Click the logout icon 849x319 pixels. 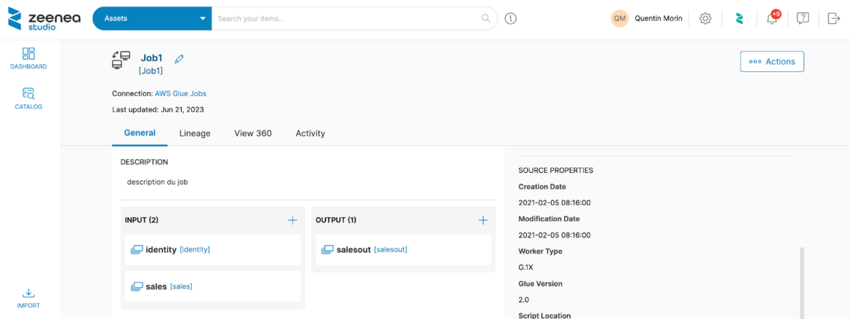tap(834, 19)
